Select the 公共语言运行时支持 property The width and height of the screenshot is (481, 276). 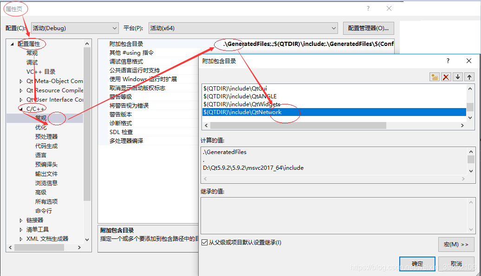[135, 71]
